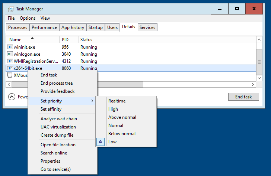Click the vertical scrollbar down arrow
The width and height of the screenshot is (271, 176).
259,78
